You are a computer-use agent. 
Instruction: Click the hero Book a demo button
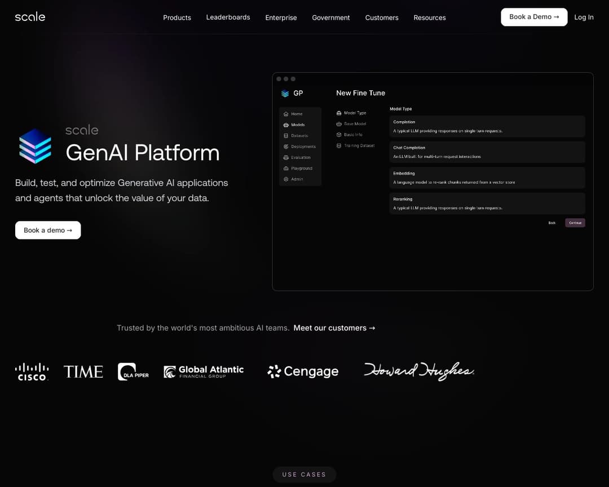coord(48,231)
